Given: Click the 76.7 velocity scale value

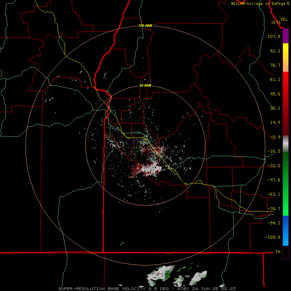Looking at the screenshot, I should [275, 65].
